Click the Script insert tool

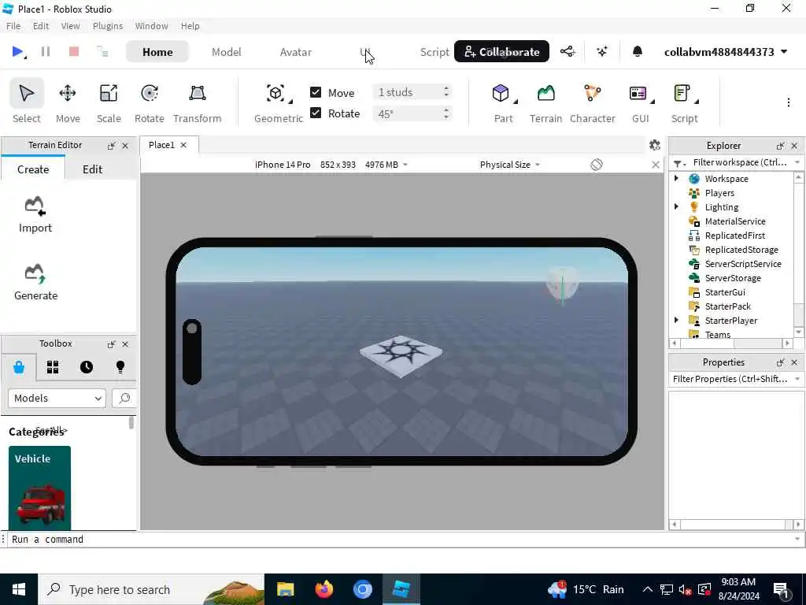click(x=684, y=102)
